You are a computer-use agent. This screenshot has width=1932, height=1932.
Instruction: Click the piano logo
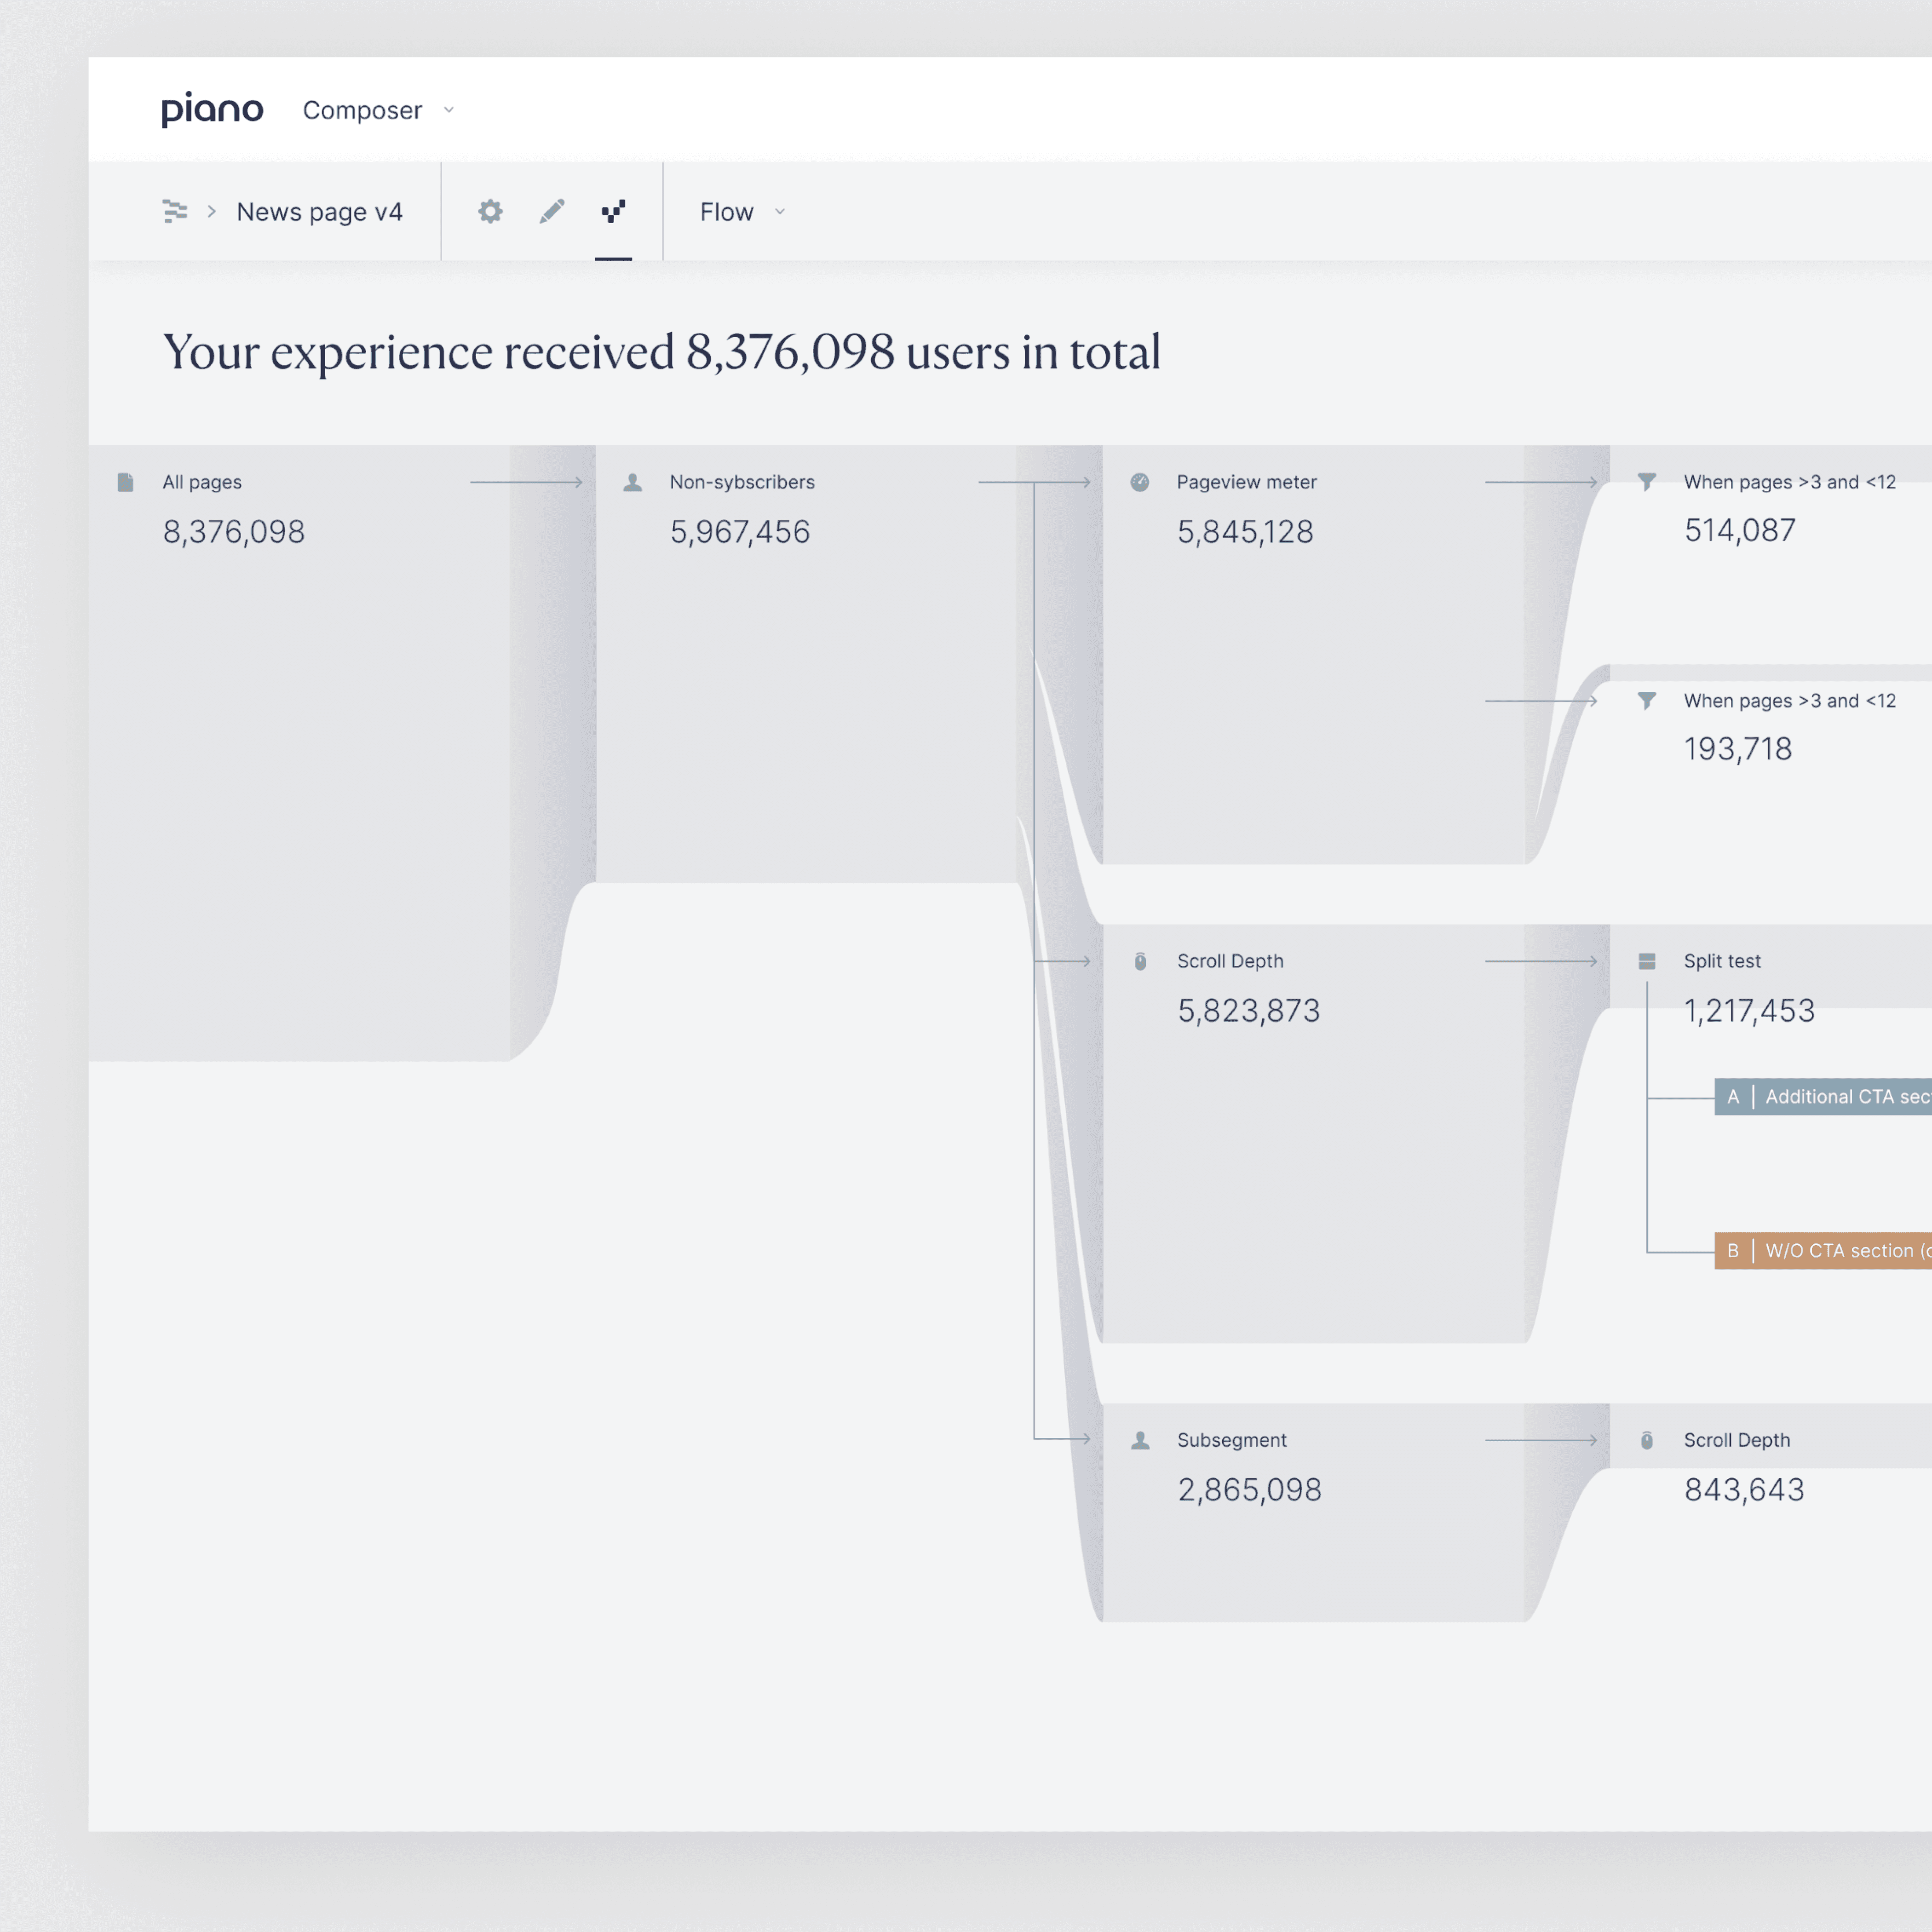[x=213, y=109]
